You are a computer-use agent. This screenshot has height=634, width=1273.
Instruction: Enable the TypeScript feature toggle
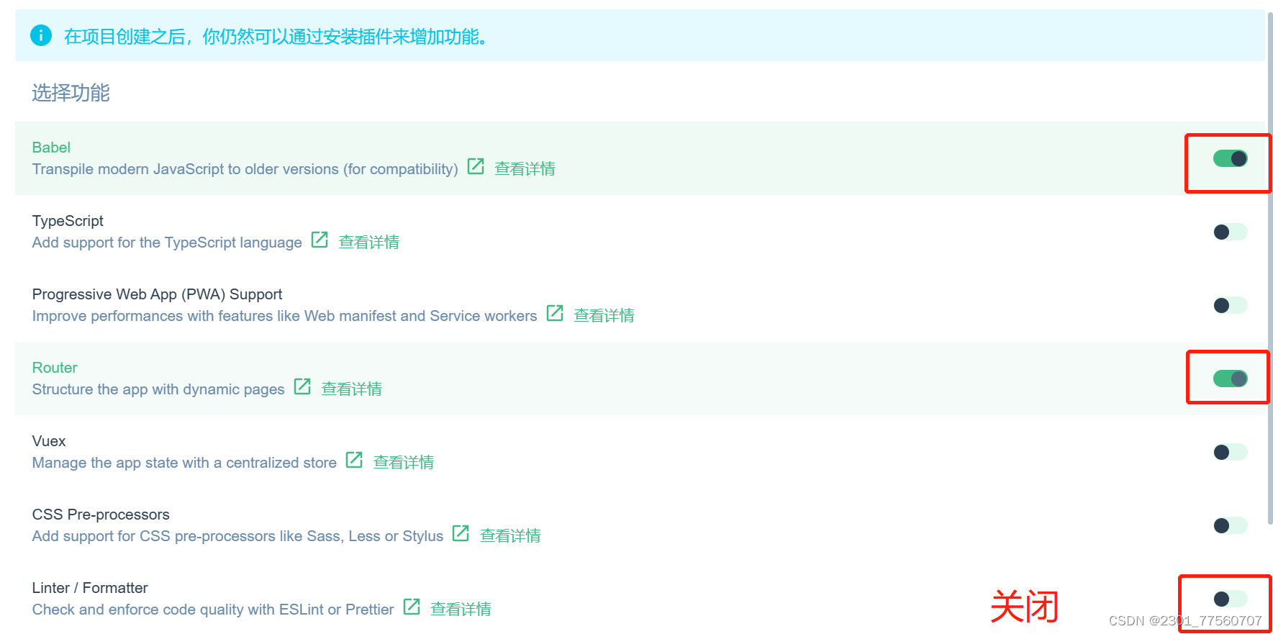[x=1230, y=232]
